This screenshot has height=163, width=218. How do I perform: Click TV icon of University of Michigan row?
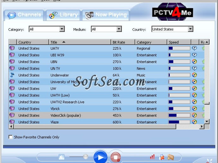(12, 81)
